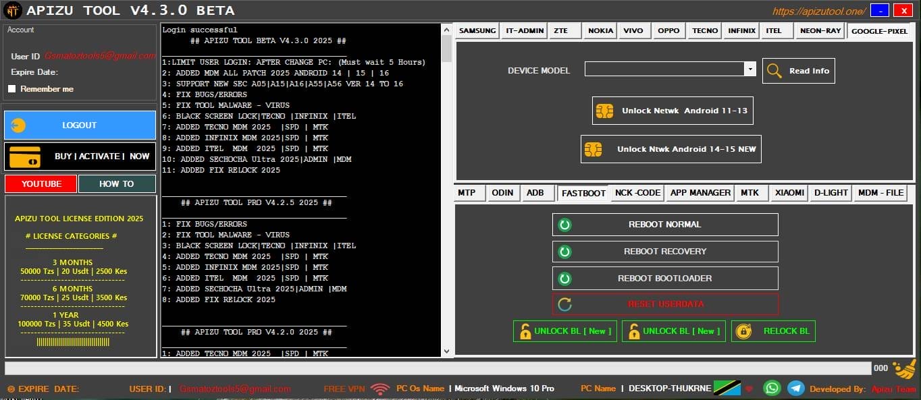Select the MDM - FILE tab
The height and width of the screenshot is (400, 921).
(880, 193)
